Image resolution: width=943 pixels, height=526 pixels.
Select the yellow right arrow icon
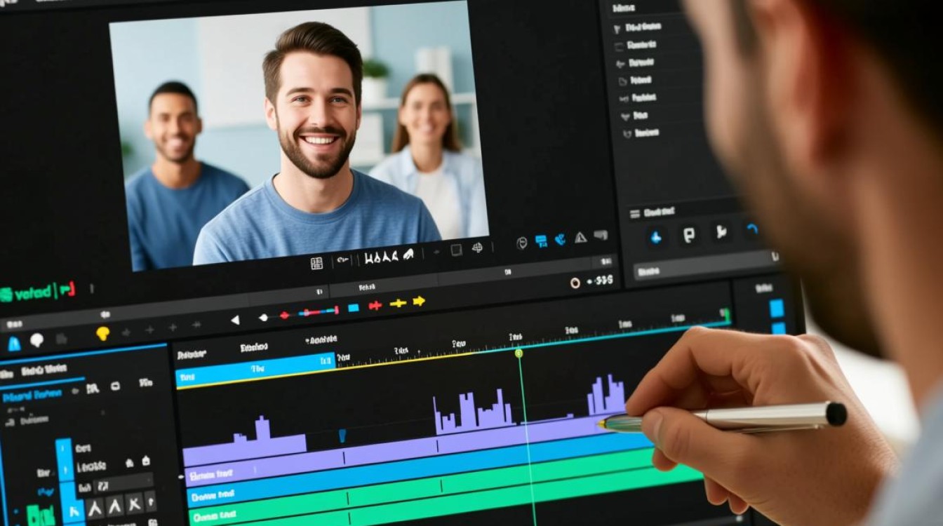point(419,301)
